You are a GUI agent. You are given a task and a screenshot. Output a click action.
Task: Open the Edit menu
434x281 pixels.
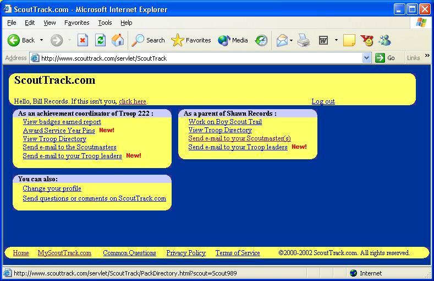(30, 23)
